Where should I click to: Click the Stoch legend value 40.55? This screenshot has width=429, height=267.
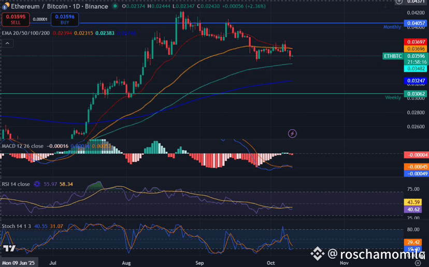coord(40,226)
